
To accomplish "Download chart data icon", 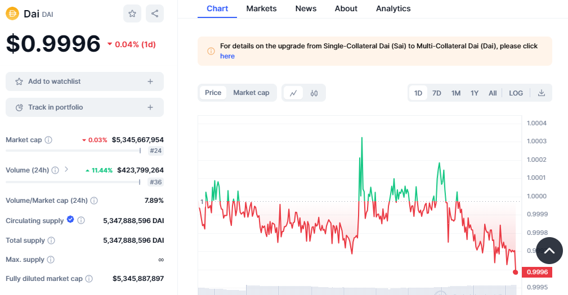I will pyautogui.click(x=541, y=93).
